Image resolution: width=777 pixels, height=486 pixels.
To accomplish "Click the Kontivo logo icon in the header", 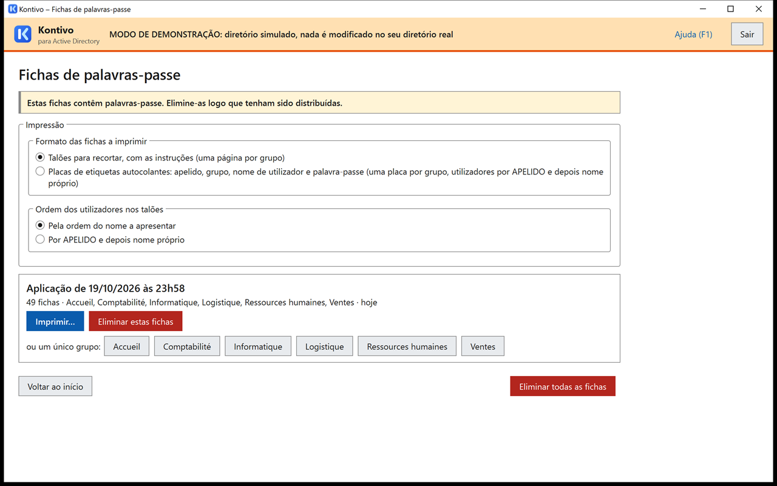I will (x=22, y=35).
